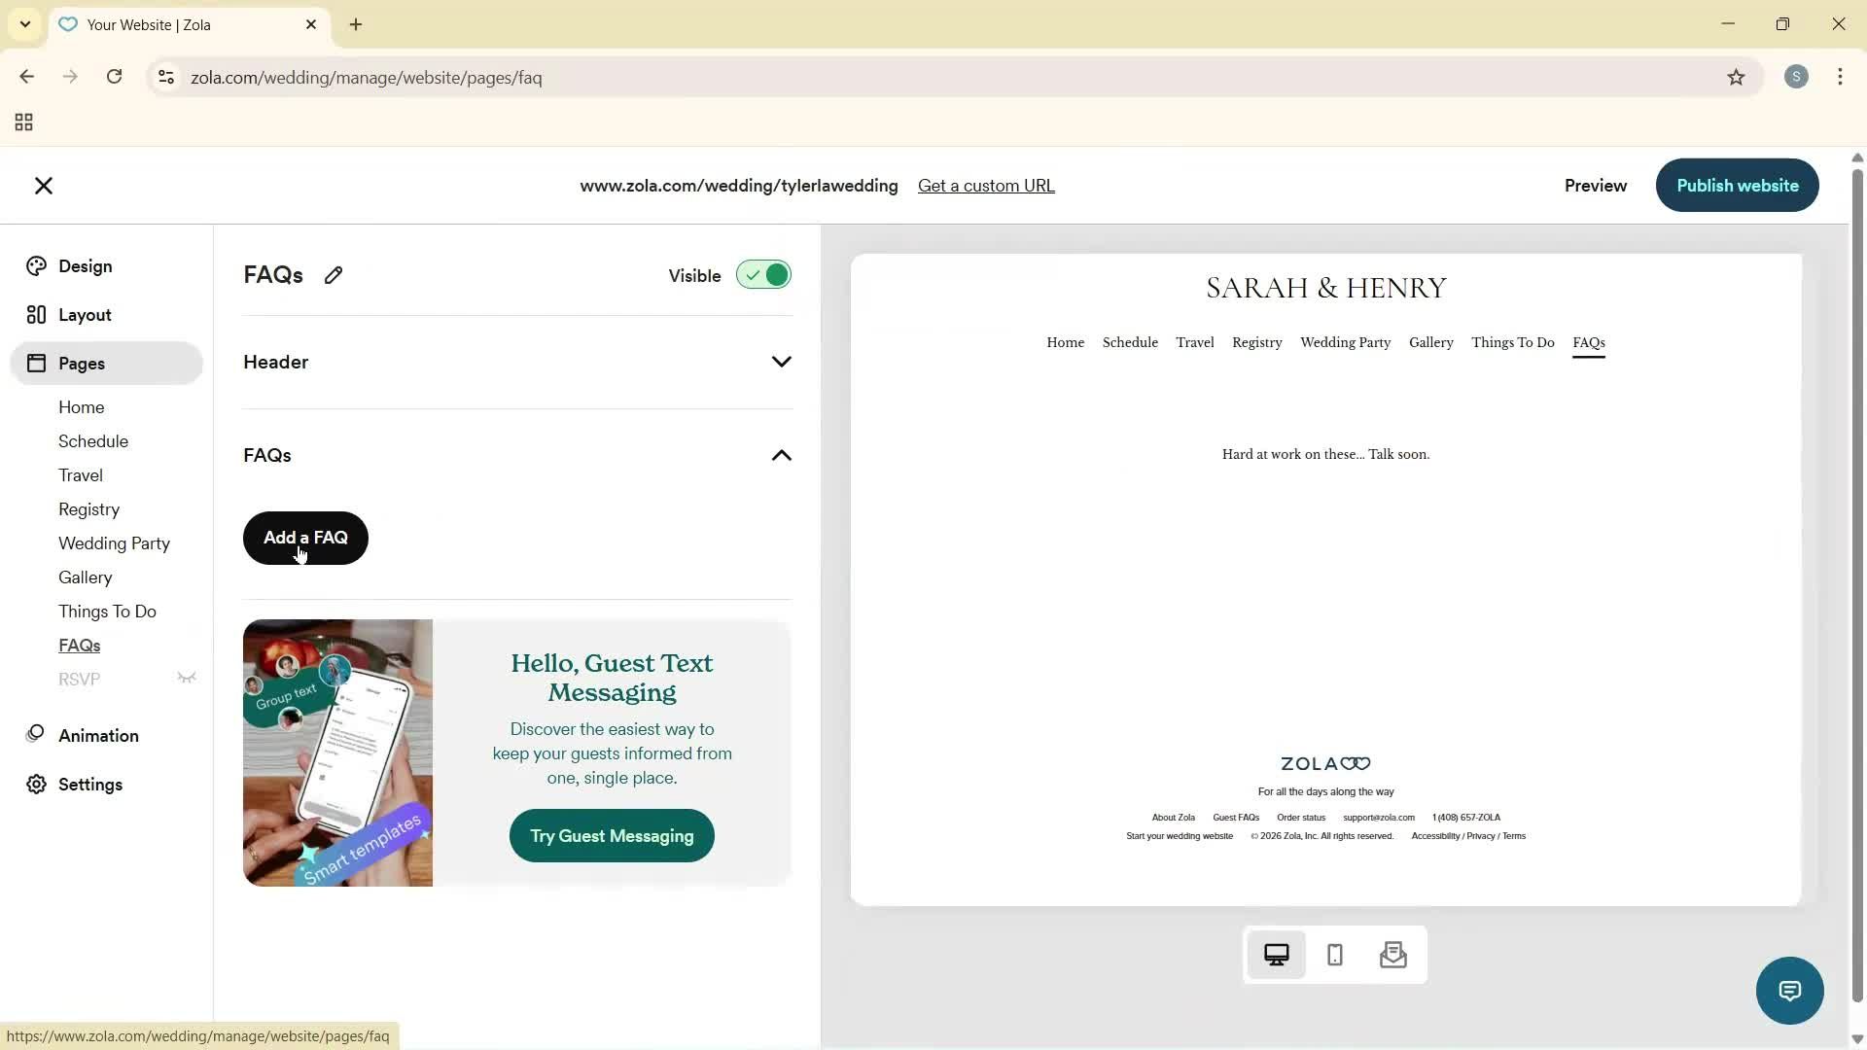Toggle the FAQs Visible switch off
Viewport: 1867px width, 1050px height.
[x=763, y=274]
